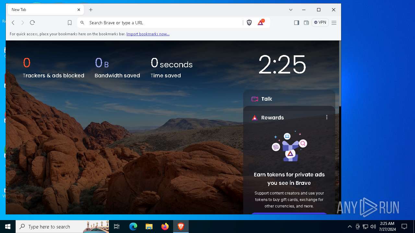
Task: Click the Talk camera icon
Action: click(255, 99)
